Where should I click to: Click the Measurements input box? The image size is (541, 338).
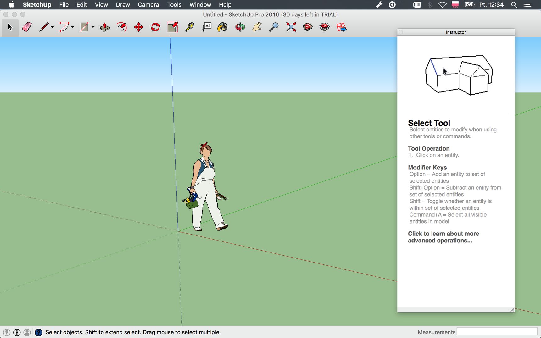(x=497, y=332)
